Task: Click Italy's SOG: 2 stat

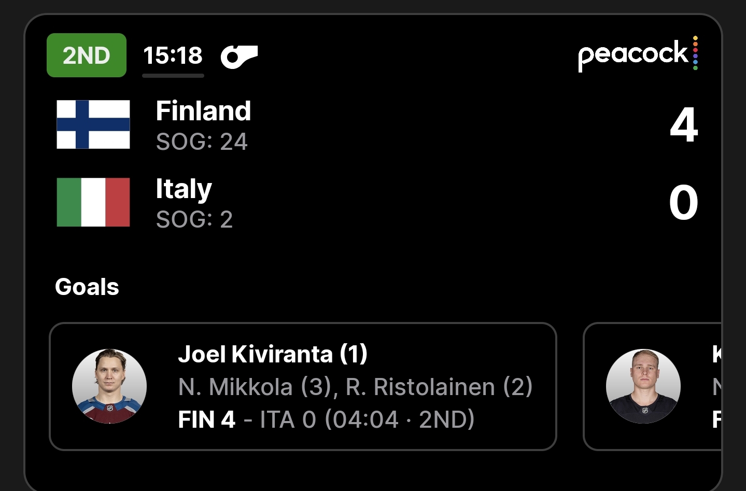Action: [194, 219]
